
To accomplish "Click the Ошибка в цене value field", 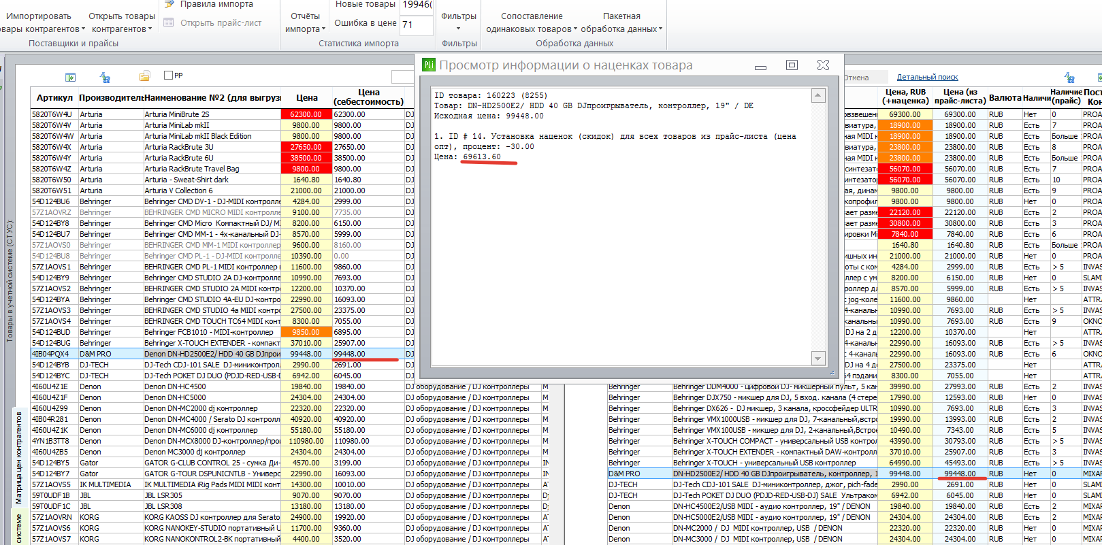I will [x=417, y=24].
